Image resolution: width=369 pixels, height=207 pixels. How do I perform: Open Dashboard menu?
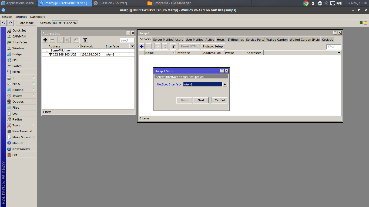(38, 17)
